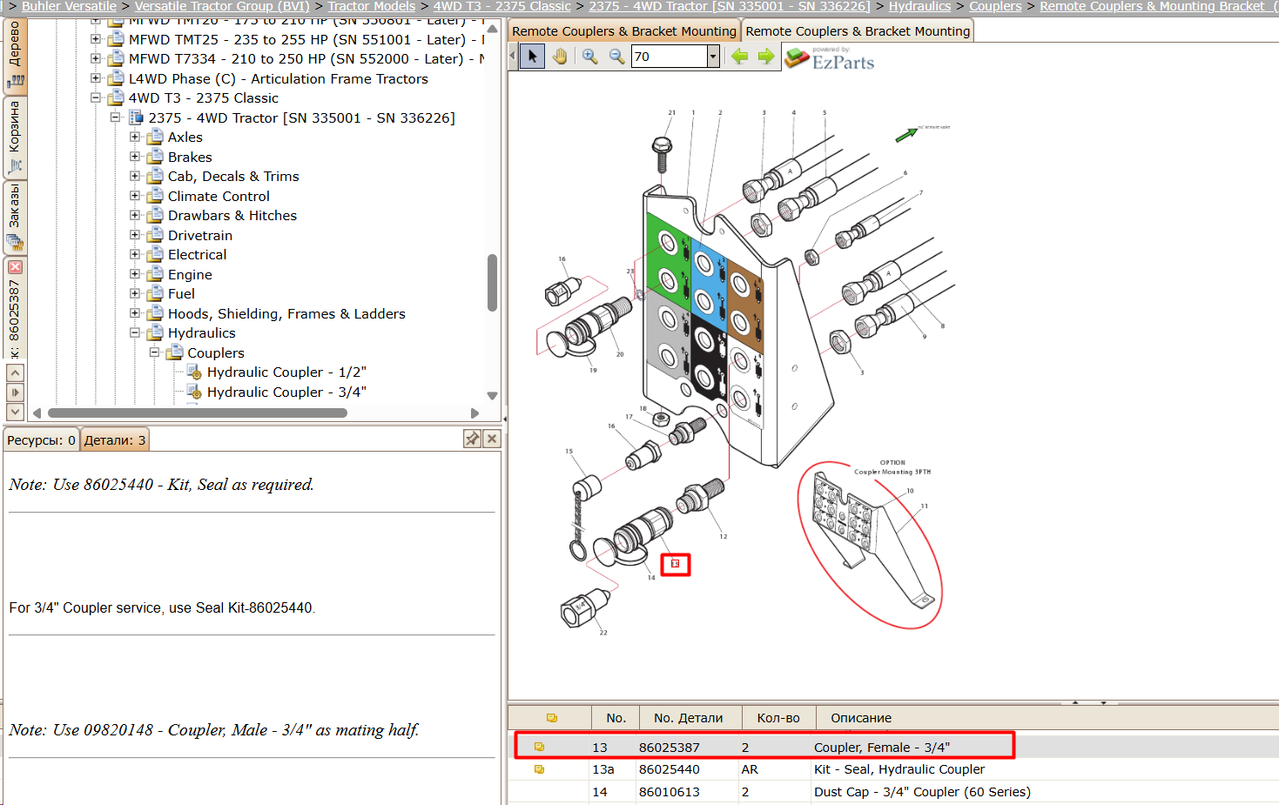Select the Fuel tree item

(x=181, y=293)
